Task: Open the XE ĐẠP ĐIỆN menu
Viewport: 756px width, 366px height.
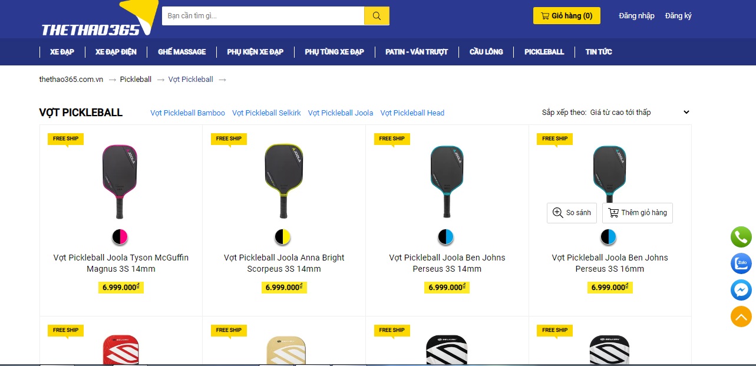Action: [116, 52]
